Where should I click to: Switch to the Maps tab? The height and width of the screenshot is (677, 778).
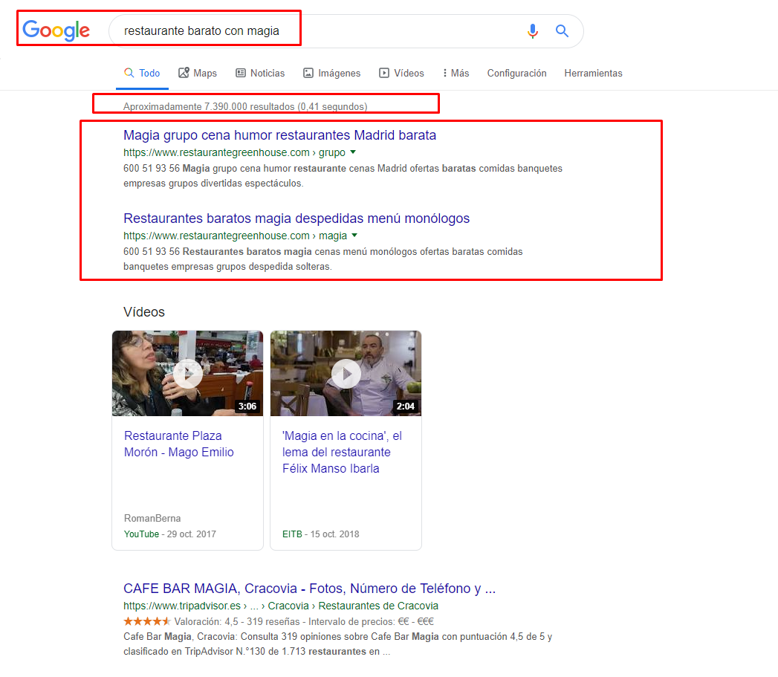(198, 73)
